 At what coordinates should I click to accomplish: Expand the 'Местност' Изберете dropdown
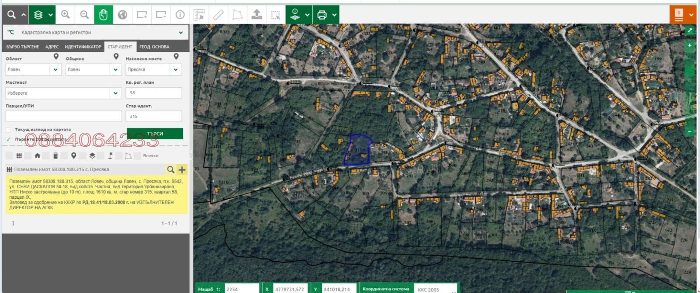[x=115, y=93]
